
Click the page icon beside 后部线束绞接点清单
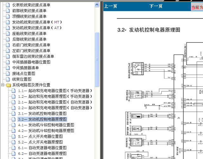[x=8, y=39]
